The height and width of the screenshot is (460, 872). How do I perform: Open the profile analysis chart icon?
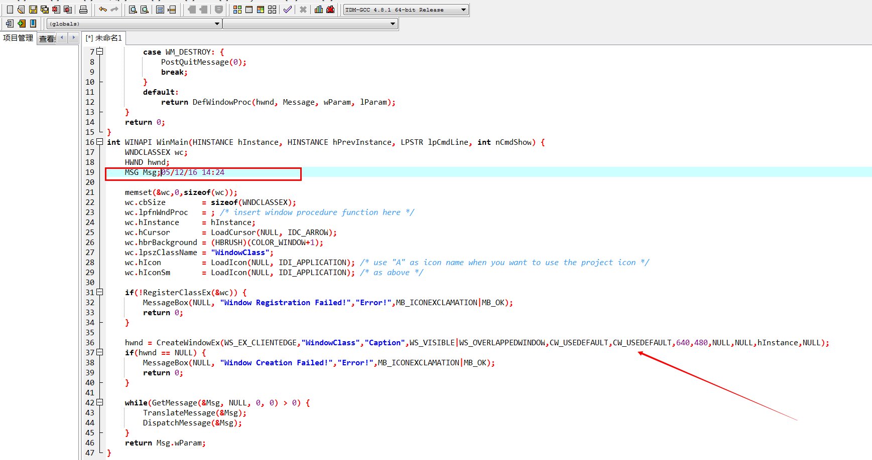[x=319, y=10]
